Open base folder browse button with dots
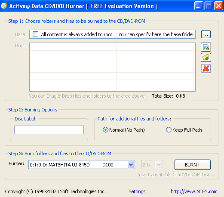This screenshot has height=197, width=224. click(206, 34)
